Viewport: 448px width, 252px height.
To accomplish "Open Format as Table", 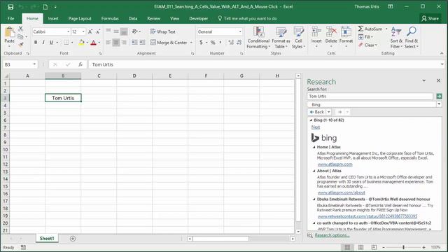I will [x=281, y=38].
